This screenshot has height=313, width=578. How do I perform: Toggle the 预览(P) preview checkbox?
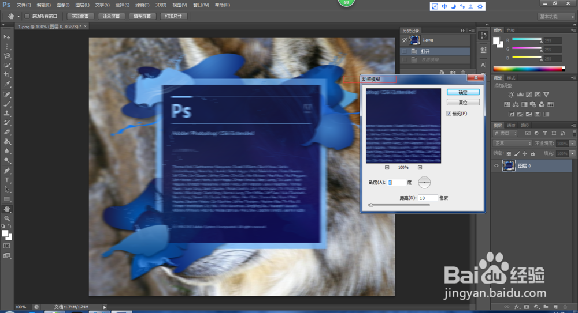(x=449, y=114)
